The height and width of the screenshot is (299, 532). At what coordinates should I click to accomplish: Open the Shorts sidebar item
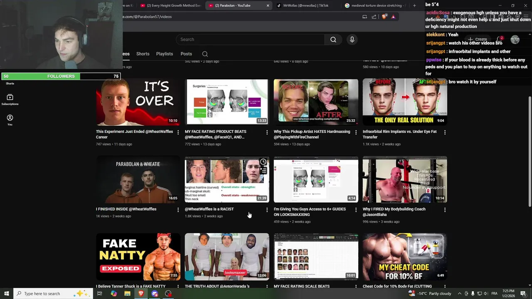point(10,83)
